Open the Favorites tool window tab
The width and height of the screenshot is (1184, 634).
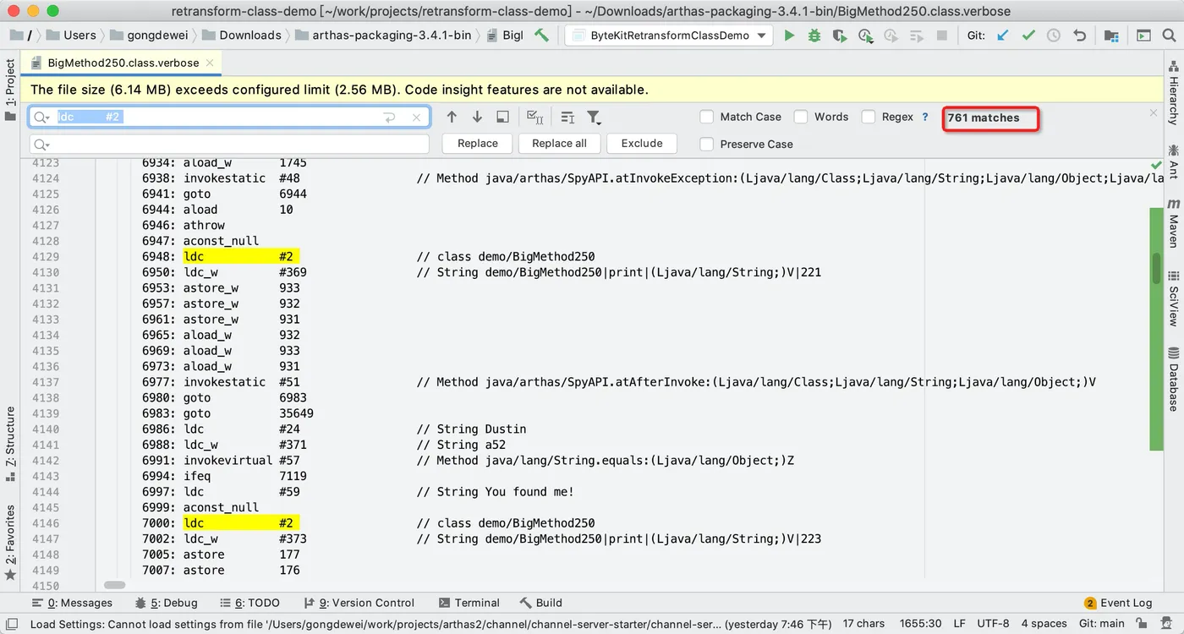tap(10, 542)
